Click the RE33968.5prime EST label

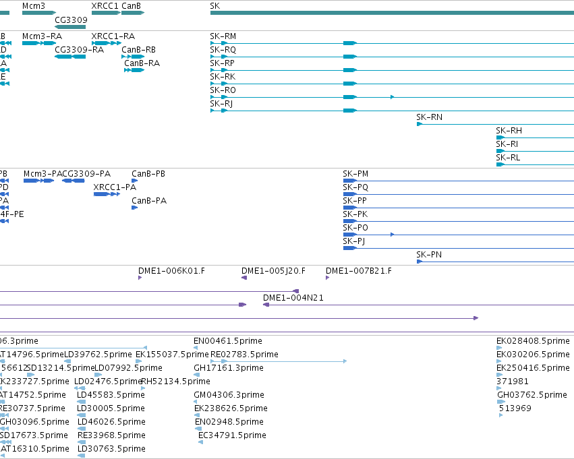[111, 435]
